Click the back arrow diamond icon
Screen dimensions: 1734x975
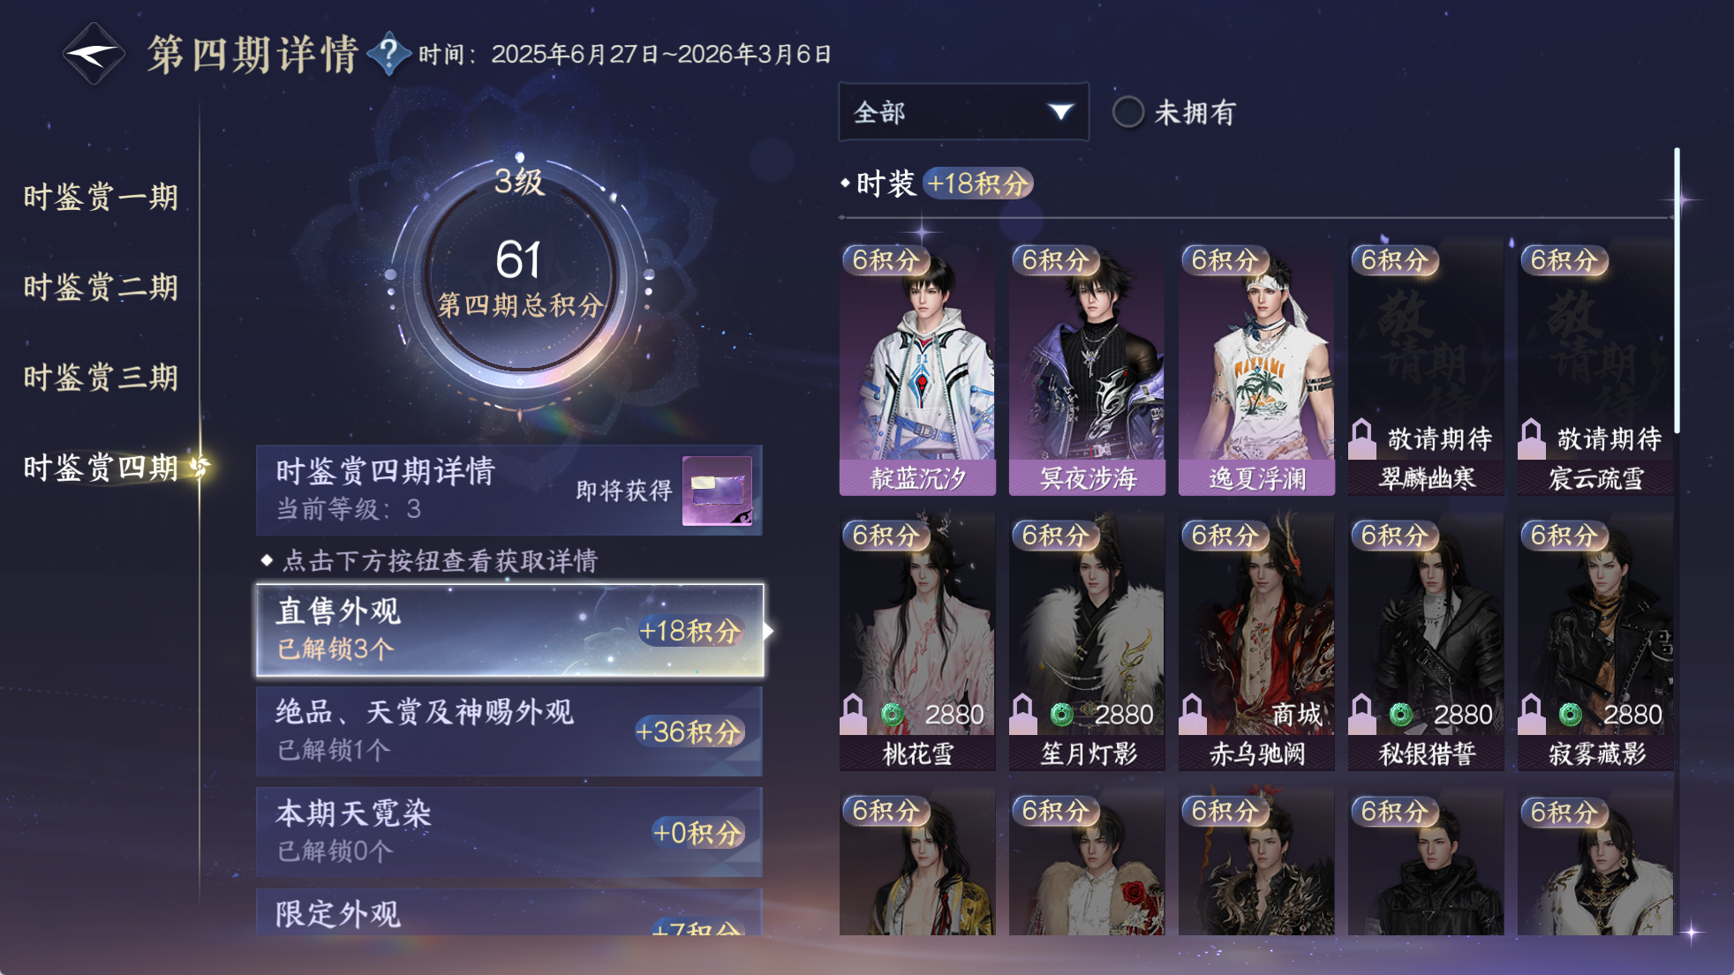(x=93, y=55)
